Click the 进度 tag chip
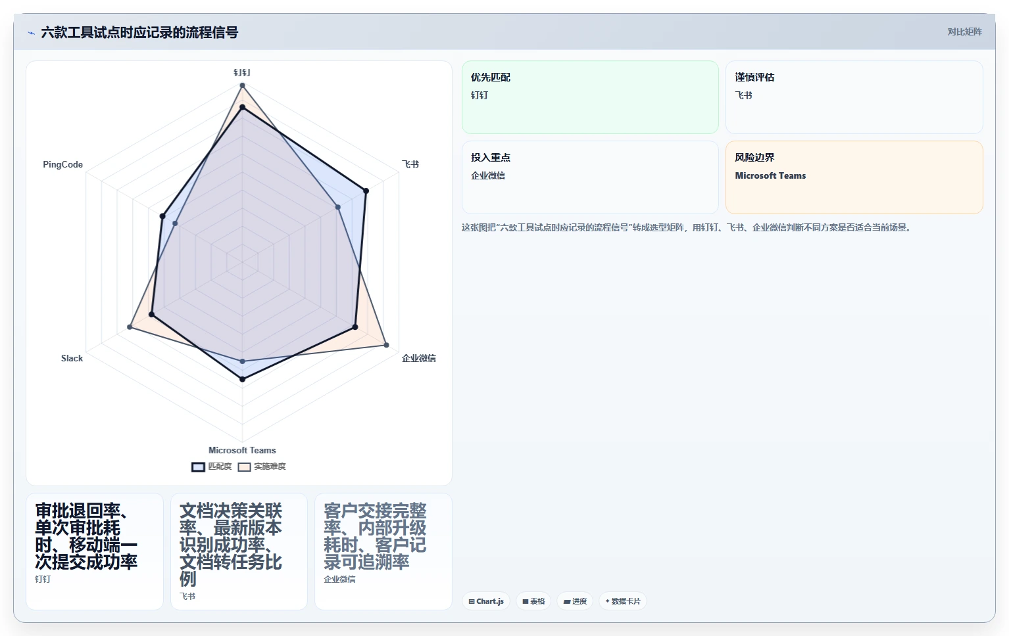Viewport: 1009px width, 636px height. (x=575, y=601)
